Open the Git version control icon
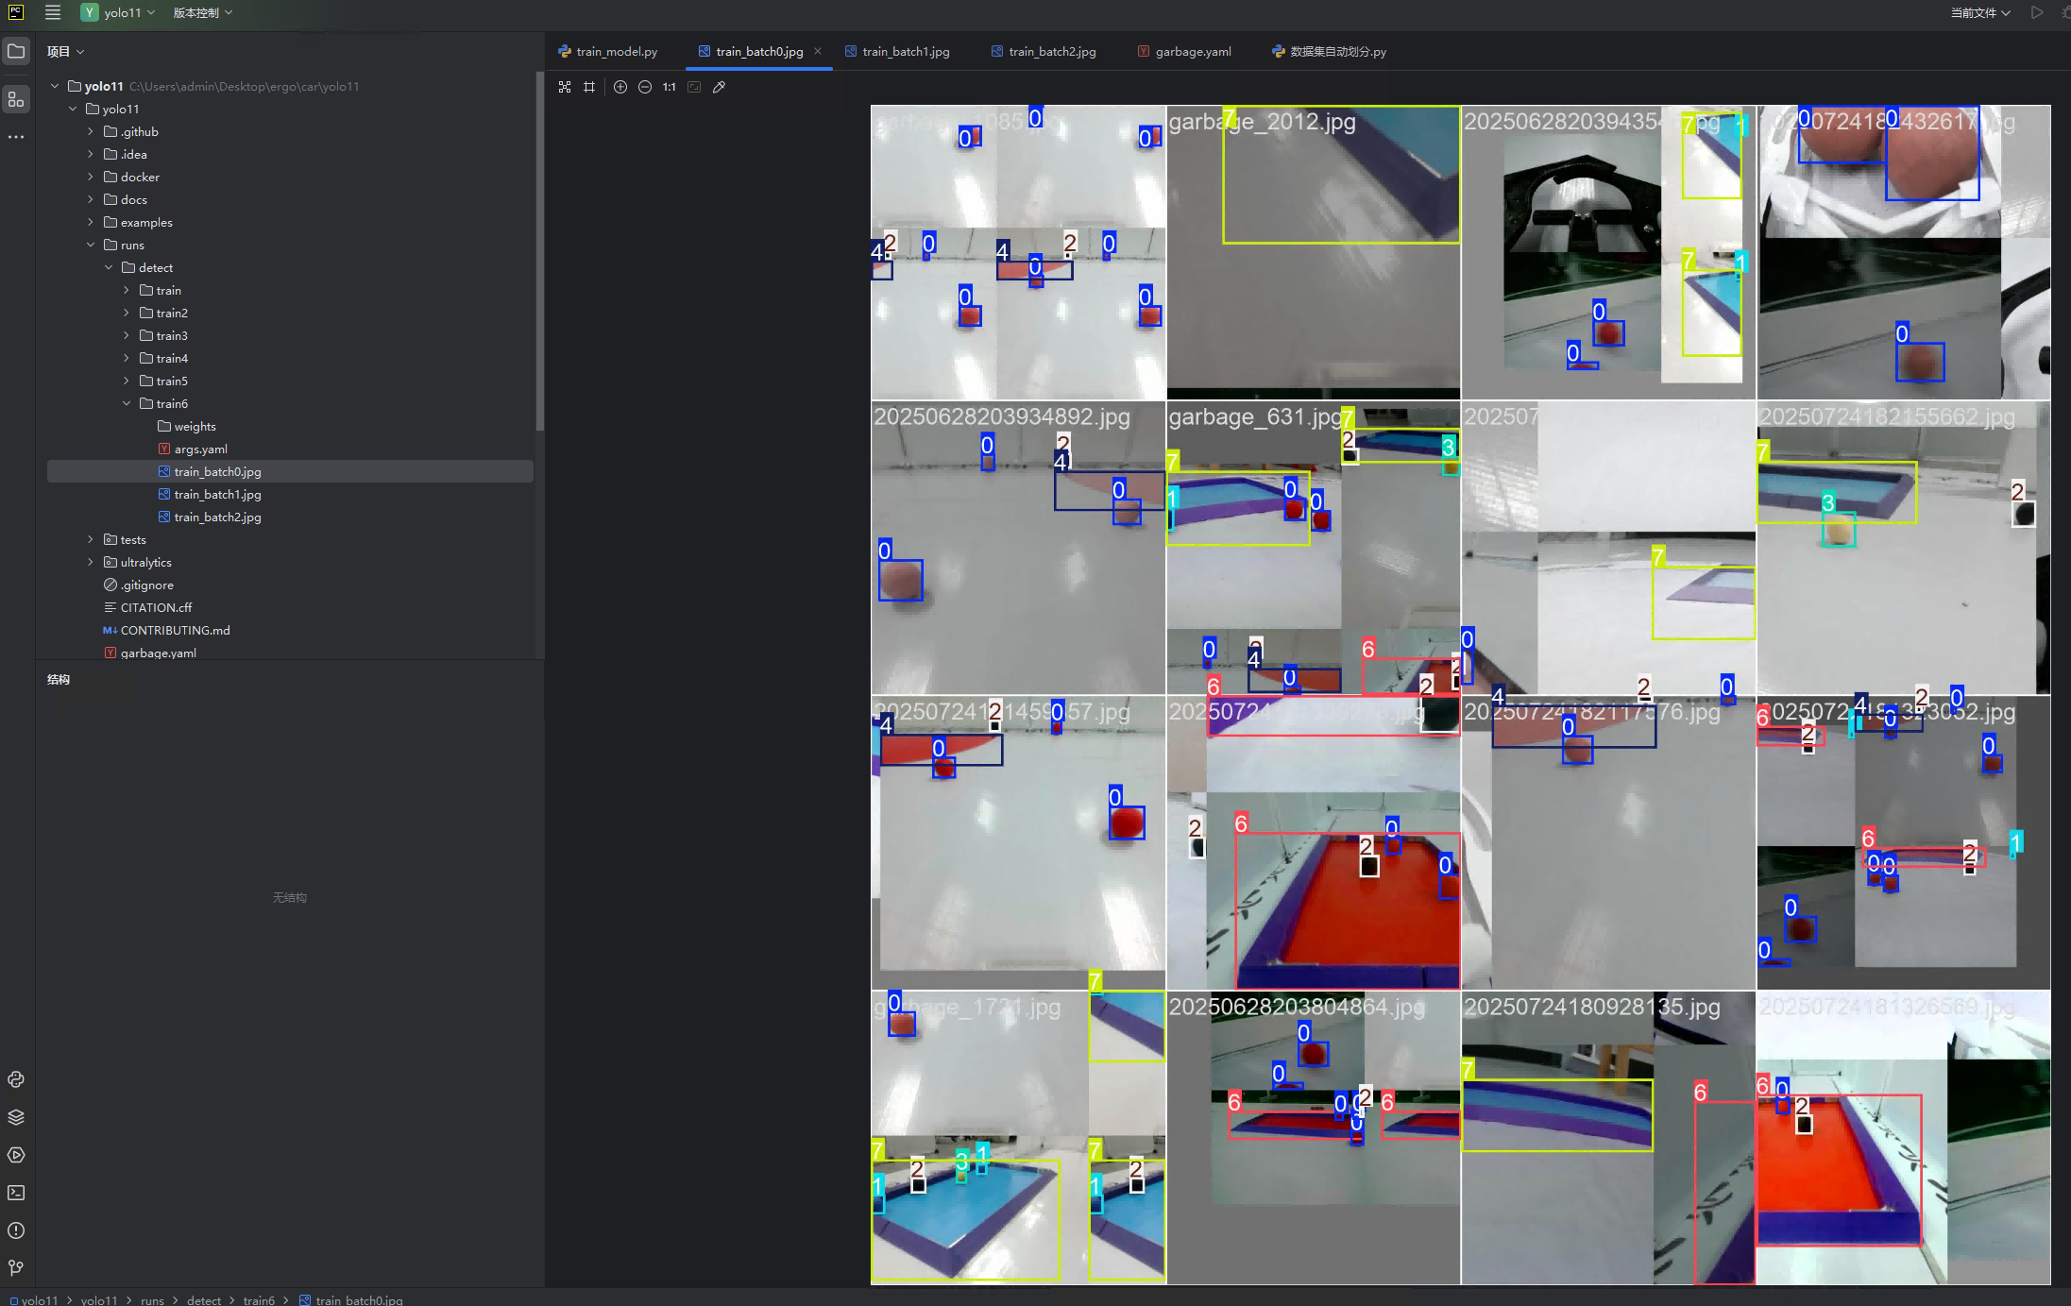Viewport: 2071px width, 1306px height. point(16,1267)
